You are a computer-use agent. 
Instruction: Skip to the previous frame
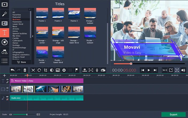[x=143, y=70]
